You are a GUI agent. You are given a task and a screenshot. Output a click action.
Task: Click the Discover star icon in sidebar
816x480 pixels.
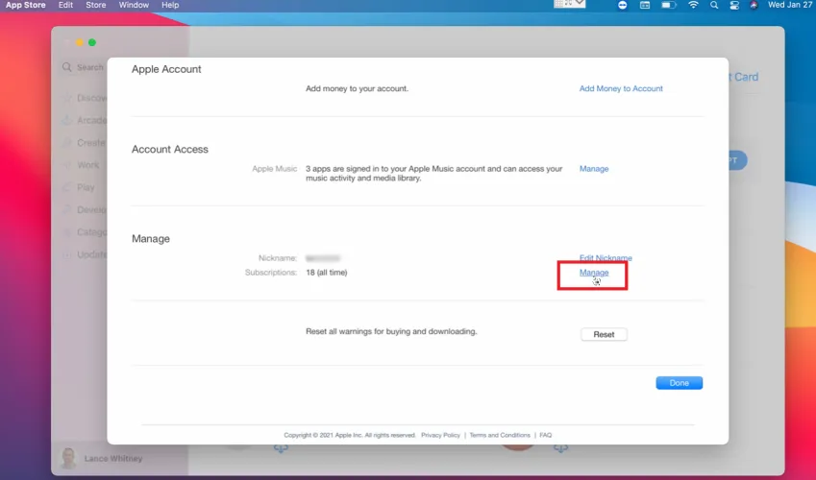[67, 98]
